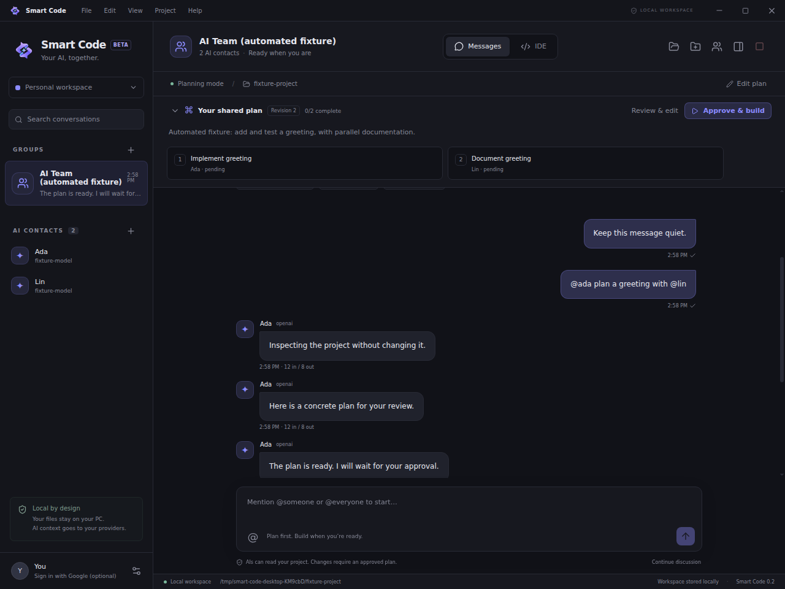The image size is (785, 589).
Task: Open the View menu
Action: (135, 10)
